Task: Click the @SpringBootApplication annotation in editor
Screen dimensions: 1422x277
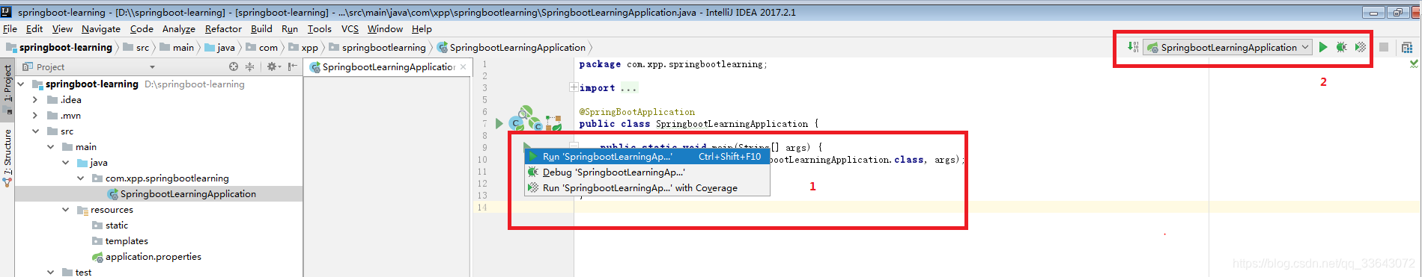Action: 637,111
